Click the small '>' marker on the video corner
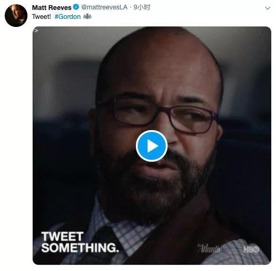This screenshot has height=271, width=276. 36,31
